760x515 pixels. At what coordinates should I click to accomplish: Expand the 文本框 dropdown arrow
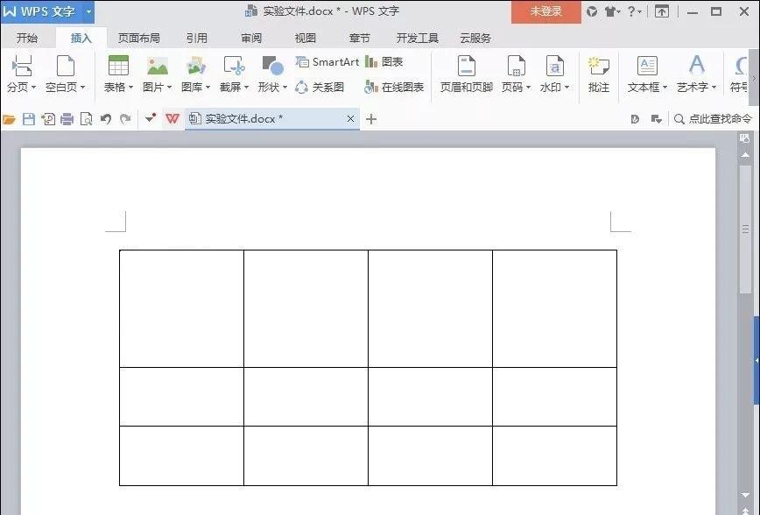pos(665,88)
